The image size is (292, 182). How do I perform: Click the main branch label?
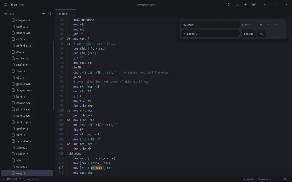(x=22, y=5)
